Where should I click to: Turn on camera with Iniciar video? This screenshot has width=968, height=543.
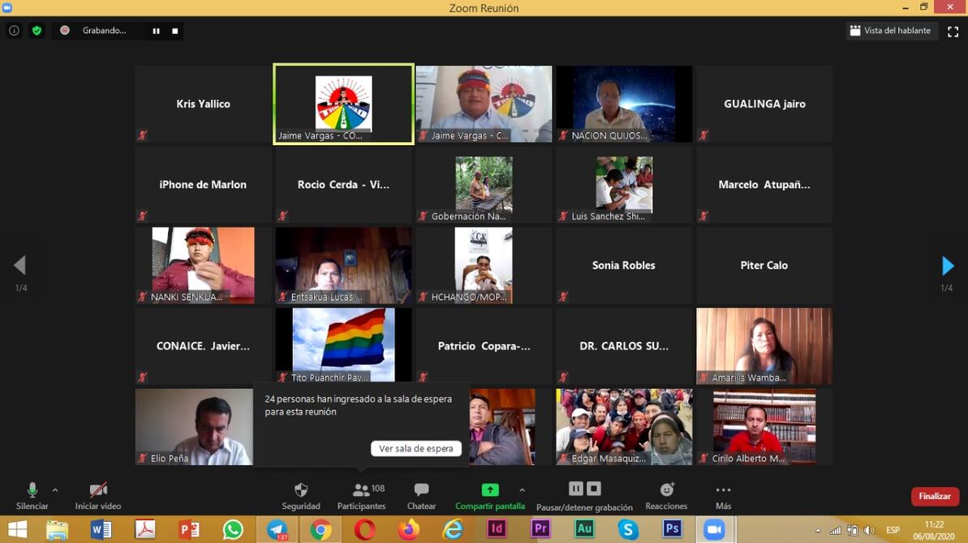(98, 496)
